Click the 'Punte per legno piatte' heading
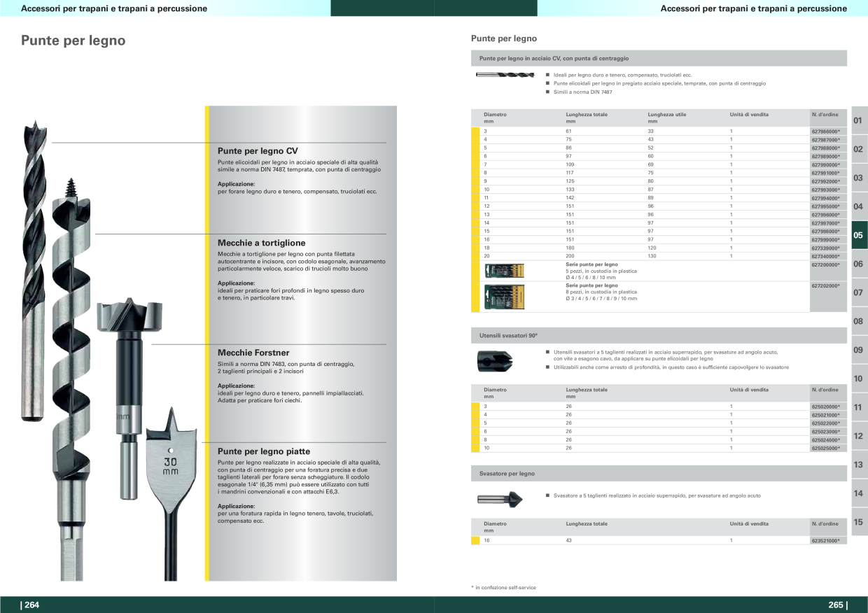This screenshot has height=613, width=868. point(264,451)
